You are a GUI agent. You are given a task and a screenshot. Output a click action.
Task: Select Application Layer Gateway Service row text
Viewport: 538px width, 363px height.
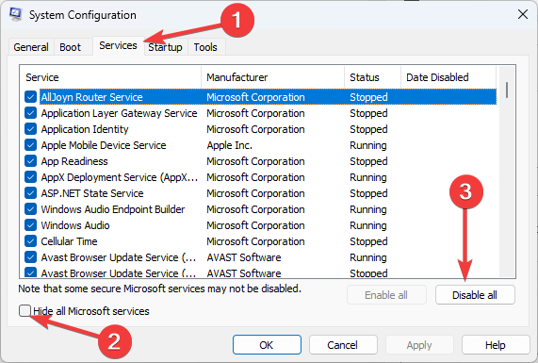pos(119,113)
